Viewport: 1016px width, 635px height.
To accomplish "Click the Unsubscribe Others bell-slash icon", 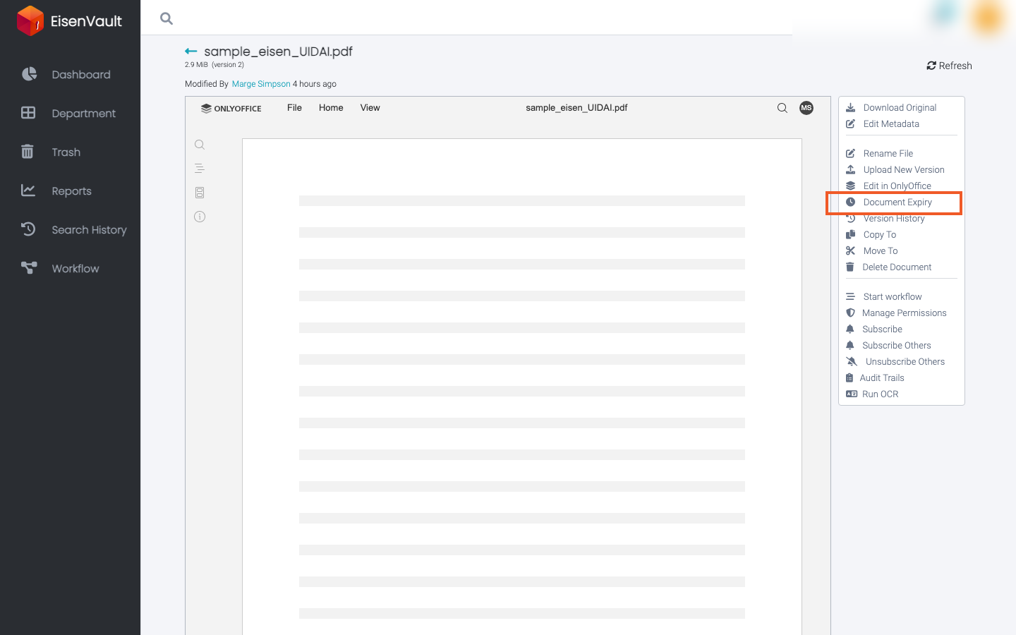I will (852, 361).
